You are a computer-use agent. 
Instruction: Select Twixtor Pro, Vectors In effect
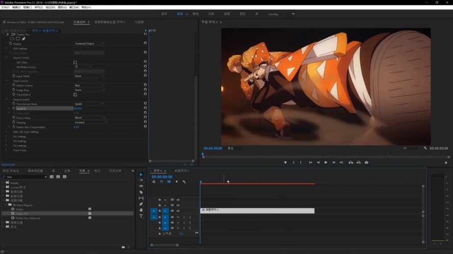tap(28, 218)
